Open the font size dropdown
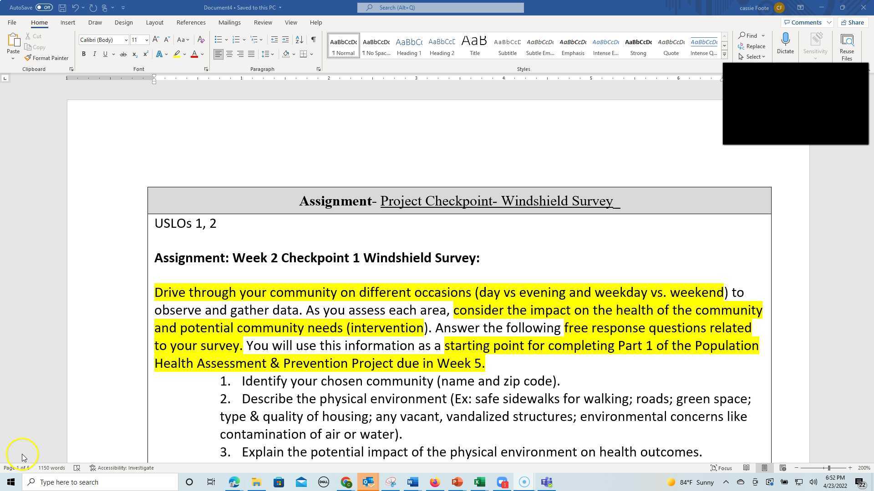 147,40
